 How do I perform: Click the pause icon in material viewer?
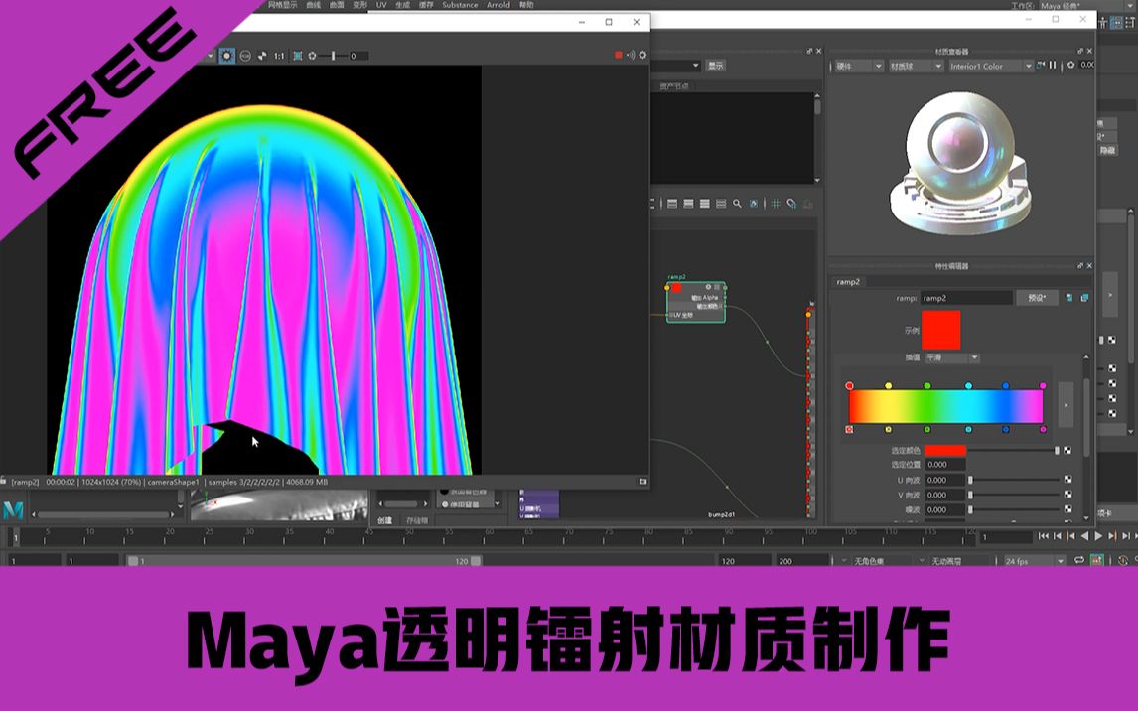(1053, 66)
